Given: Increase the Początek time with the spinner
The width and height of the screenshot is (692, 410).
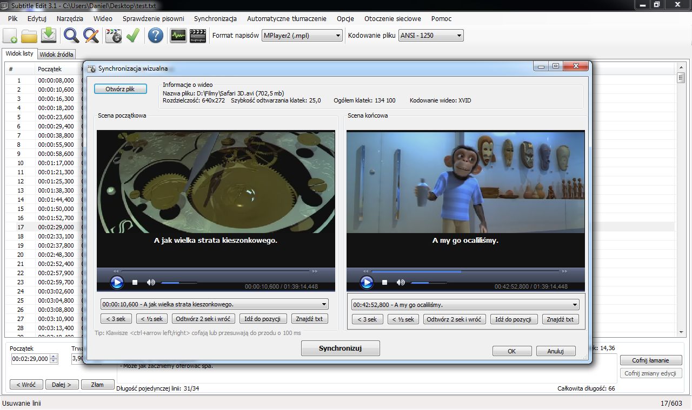Looking at the screenshot, I should click(x=53, y=357).
